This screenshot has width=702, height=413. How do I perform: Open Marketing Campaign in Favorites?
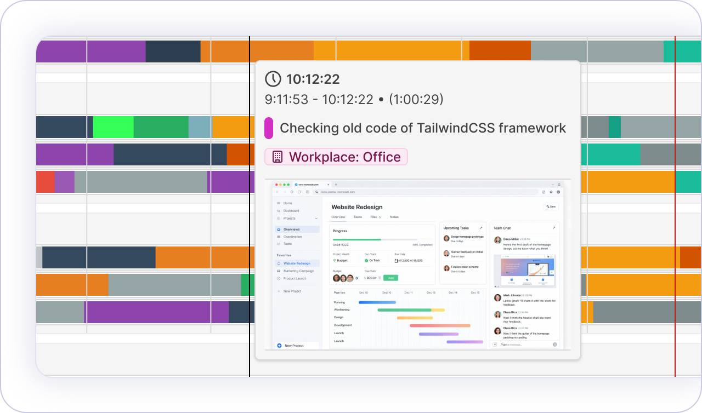tap(298, 271)
